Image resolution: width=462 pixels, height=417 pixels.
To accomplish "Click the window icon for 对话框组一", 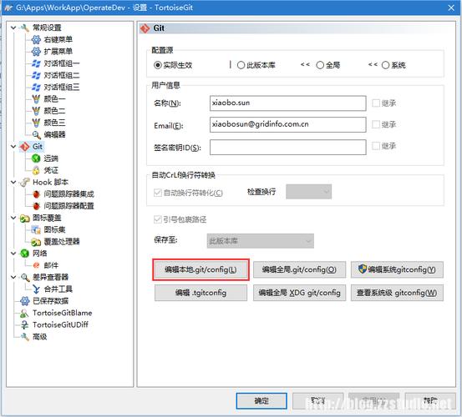I will tap(36, 63).
